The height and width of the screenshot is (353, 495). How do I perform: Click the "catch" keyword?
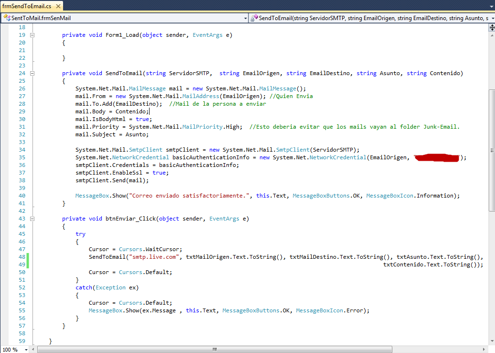84,287
